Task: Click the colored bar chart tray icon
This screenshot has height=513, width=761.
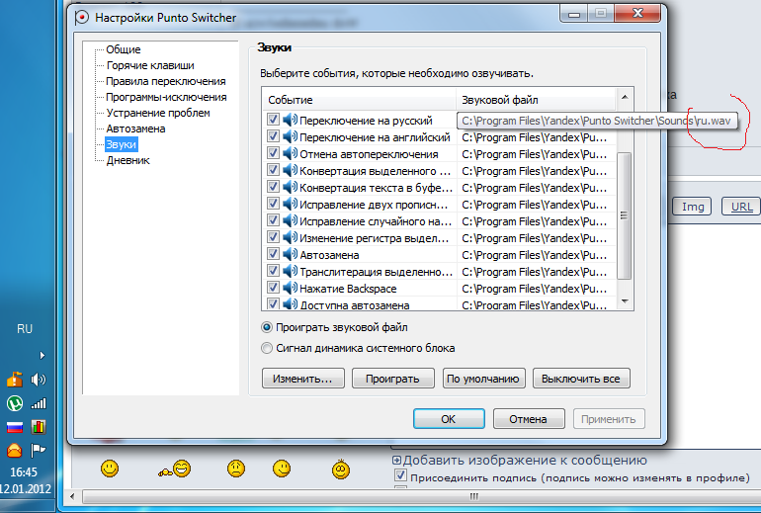Action: point(39,427)
